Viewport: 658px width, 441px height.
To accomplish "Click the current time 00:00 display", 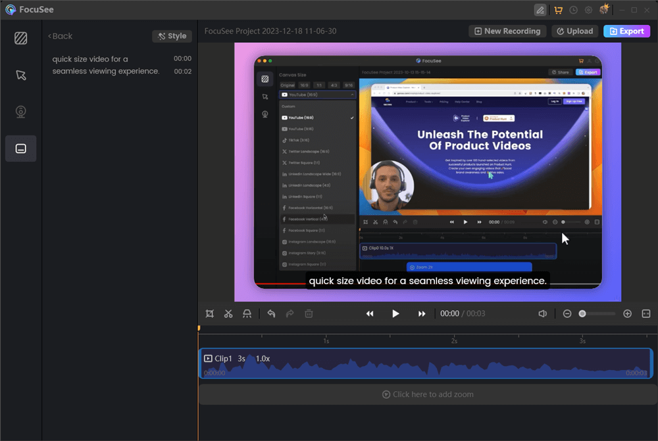I will point(449,313).
